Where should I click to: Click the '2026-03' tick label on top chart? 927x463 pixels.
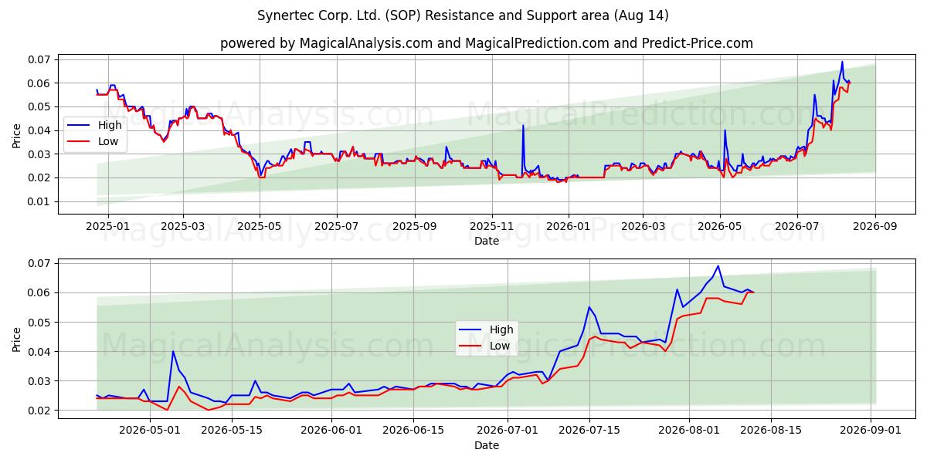[x=643, y=226]
